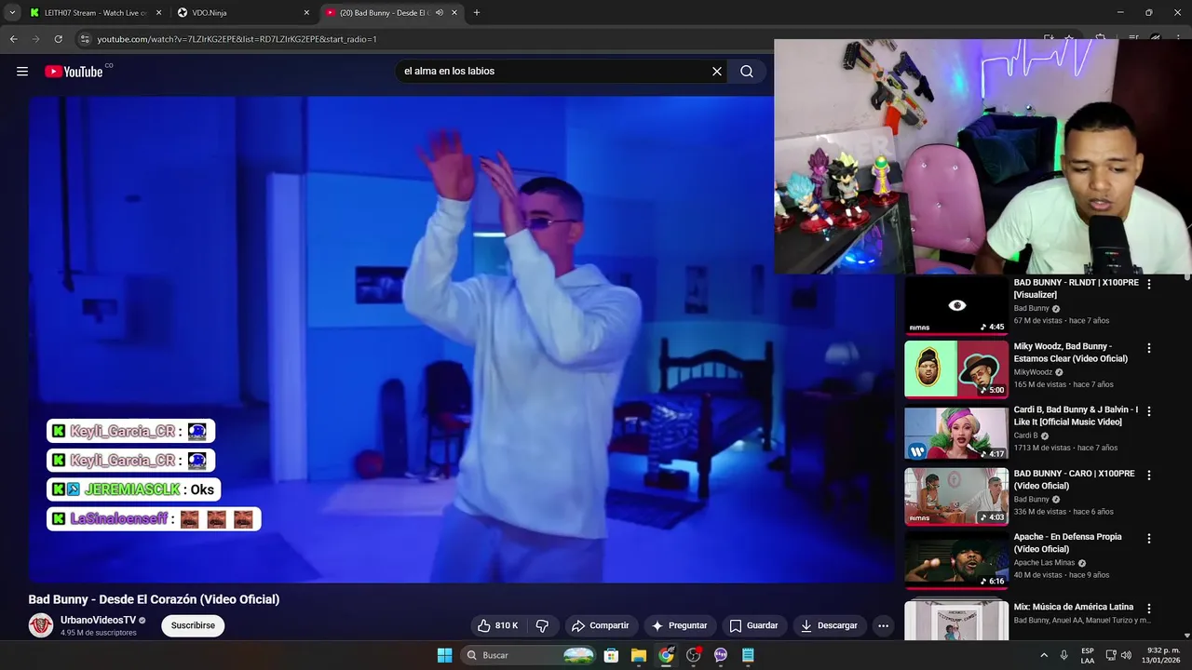Open clock showing 9:32 p. m.

[1163, 655]
